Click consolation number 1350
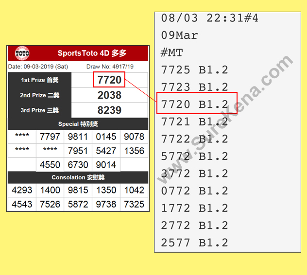This screenshot has height=275, width=307. tap(106, 190)
